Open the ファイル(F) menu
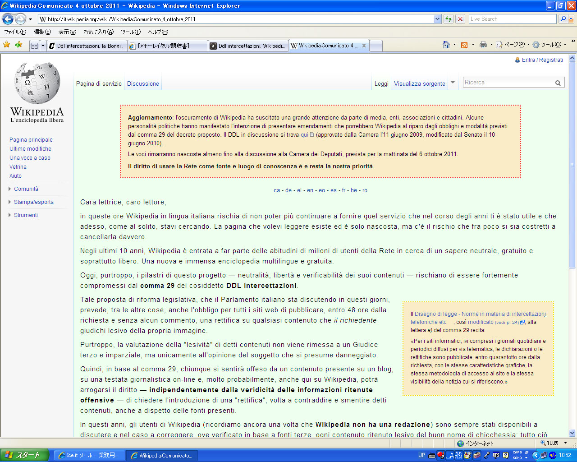Image resolution: width=577 pixels, height=462 pixels. (x=15, y=32)
